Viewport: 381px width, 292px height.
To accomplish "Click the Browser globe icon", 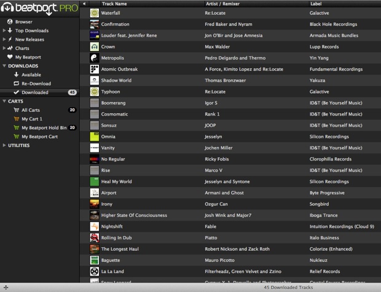I will [x=10, y=22].
